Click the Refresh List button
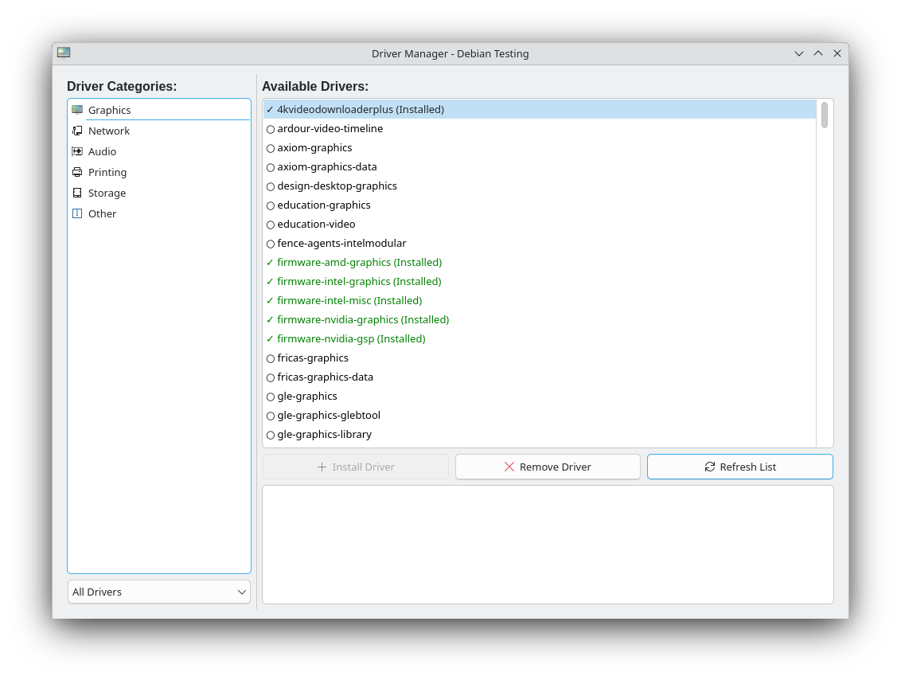 [740, 467]
